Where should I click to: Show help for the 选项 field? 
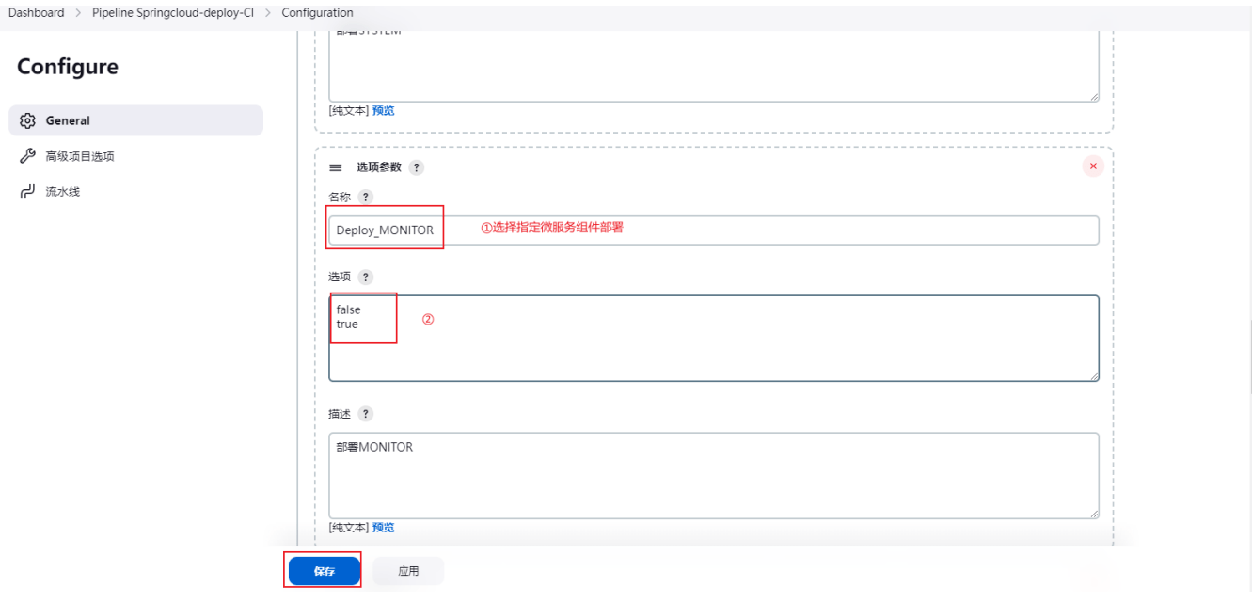366,277
